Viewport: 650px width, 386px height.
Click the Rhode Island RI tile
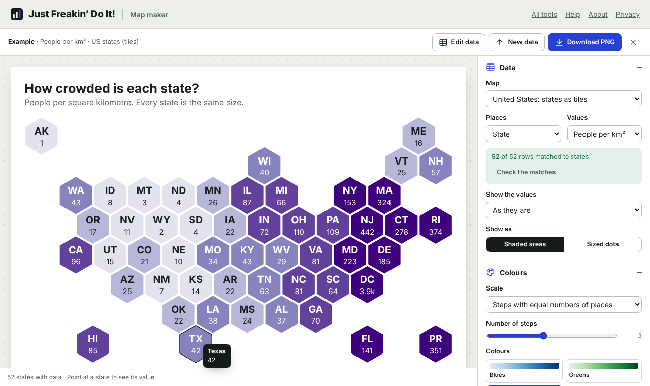click(x=436, y=225)
